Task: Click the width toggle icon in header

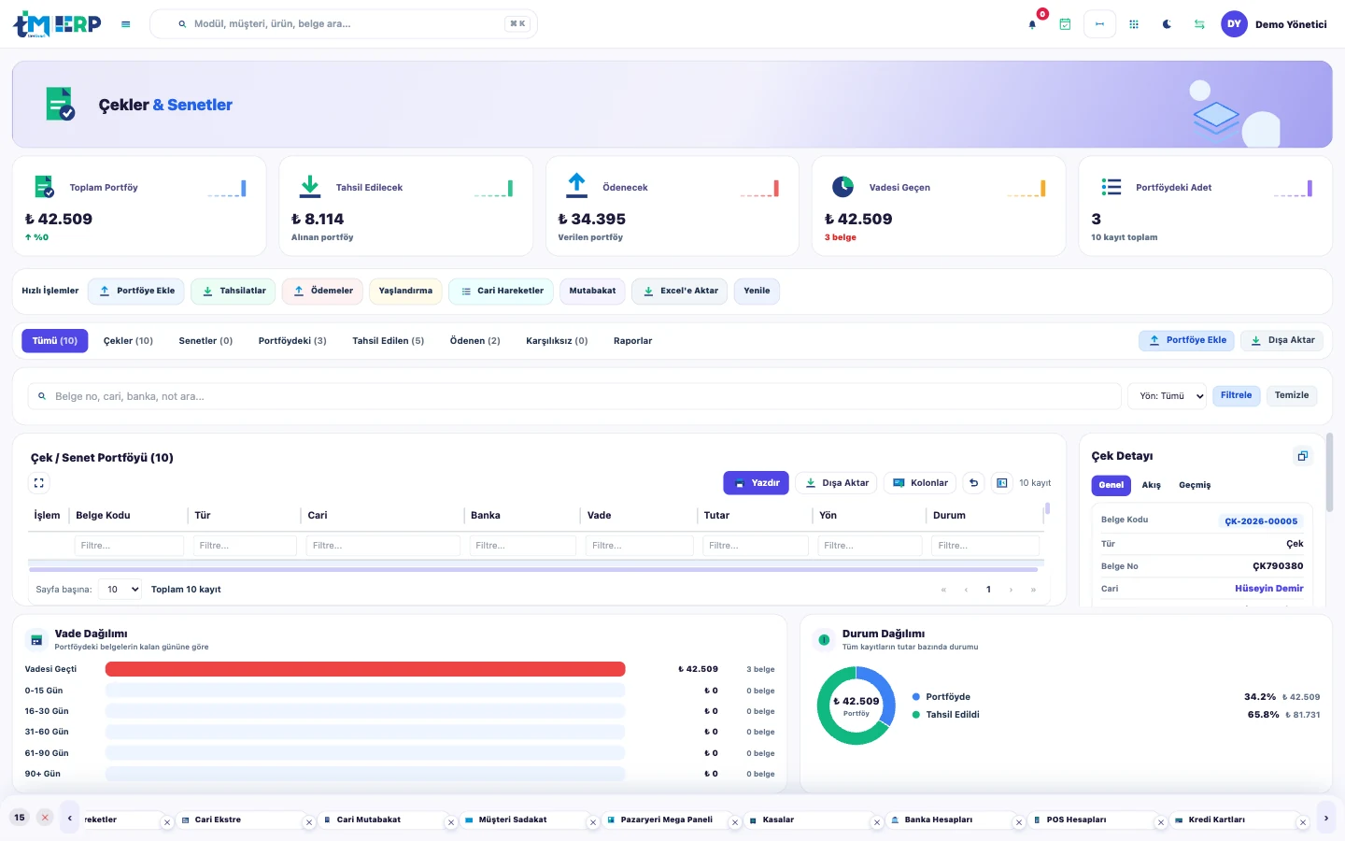Action: (1099, 24)
